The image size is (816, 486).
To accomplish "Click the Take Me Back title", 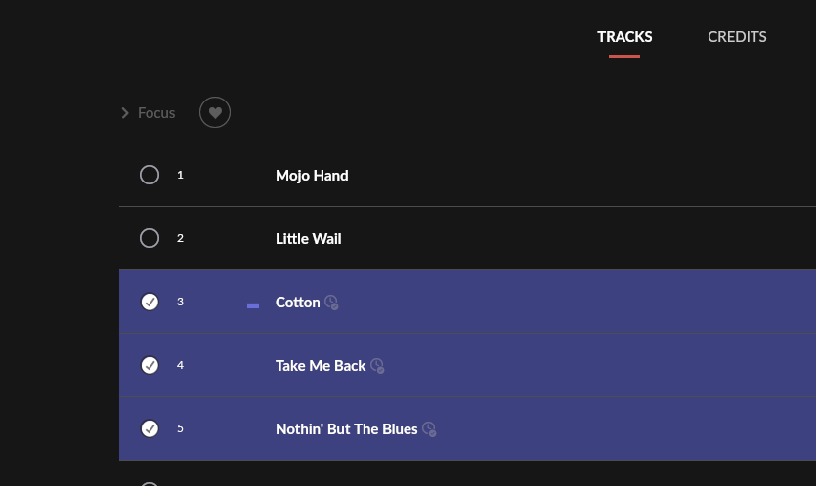I will pyautogui.click(x=321, y=365).
